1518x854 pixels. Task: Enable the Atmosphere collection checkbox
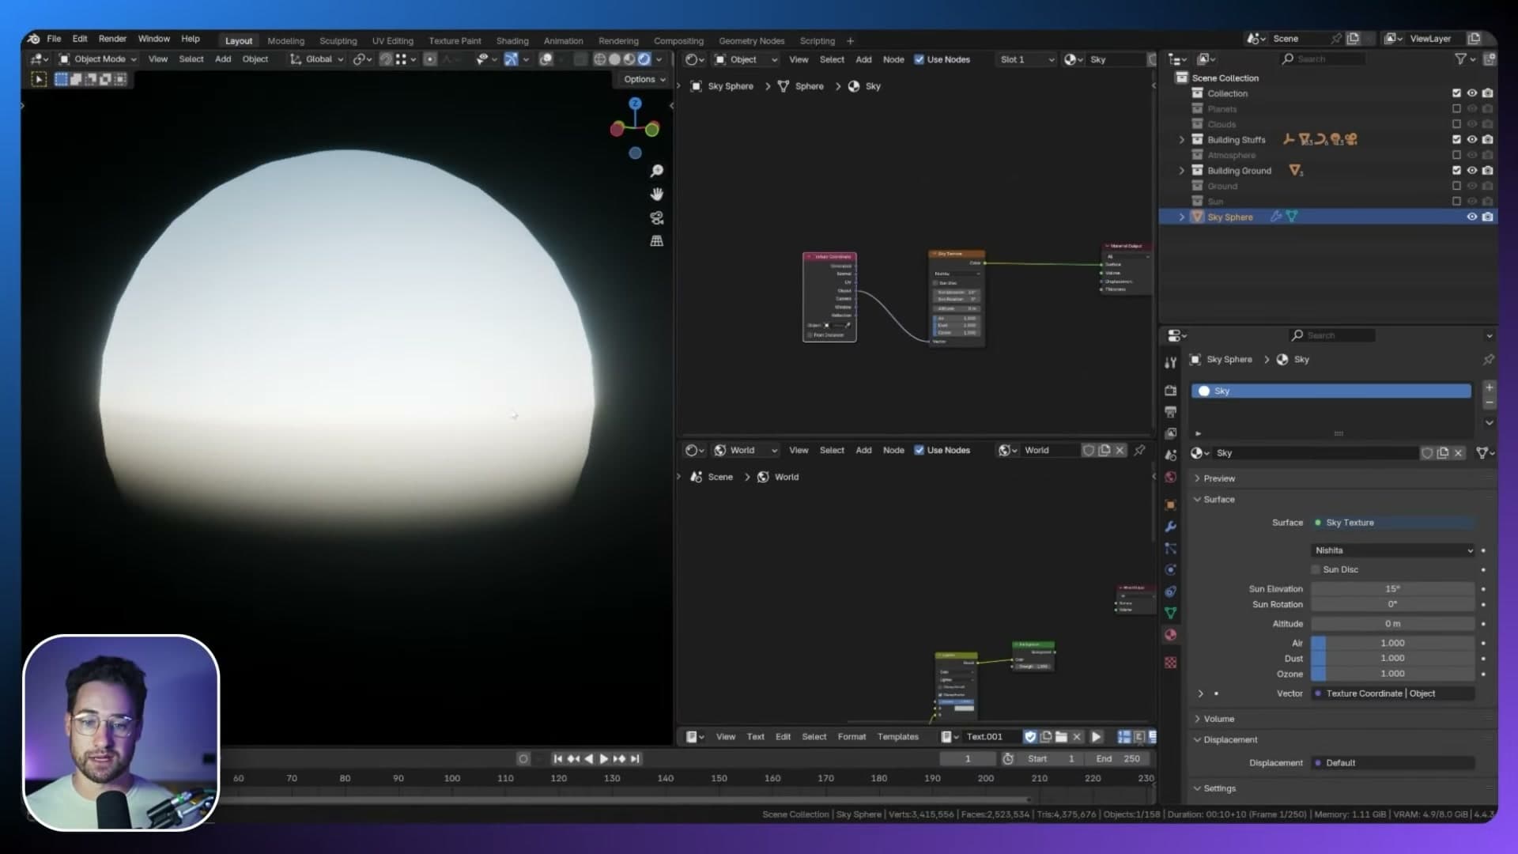(x=1456, y=155)
